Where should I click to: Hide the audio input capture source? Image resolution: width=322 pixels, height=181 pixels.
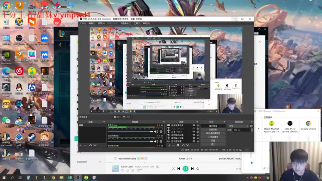[x=194, y=138]
